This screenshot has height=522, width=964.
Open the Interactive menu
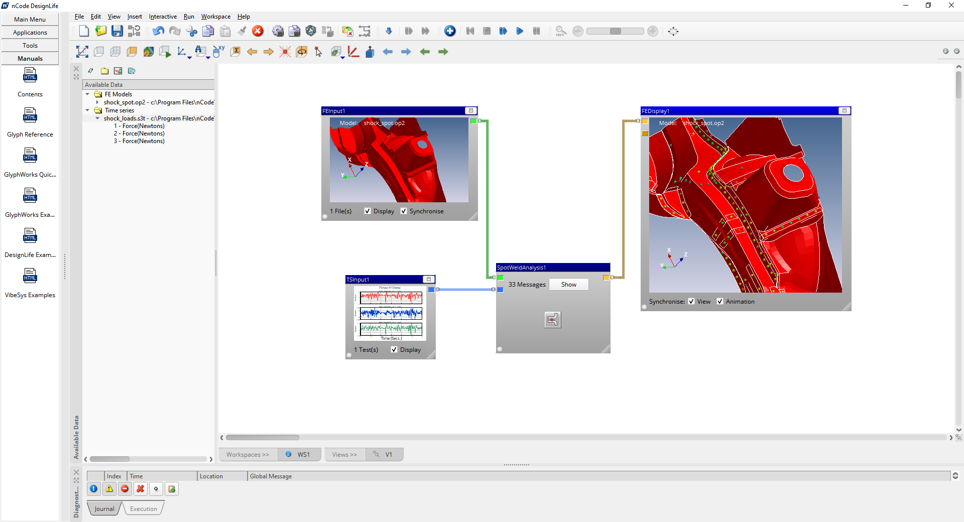[163, 17]
